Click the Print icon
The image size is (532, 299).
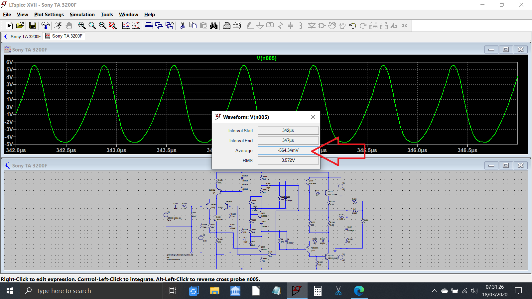(227, 26)
